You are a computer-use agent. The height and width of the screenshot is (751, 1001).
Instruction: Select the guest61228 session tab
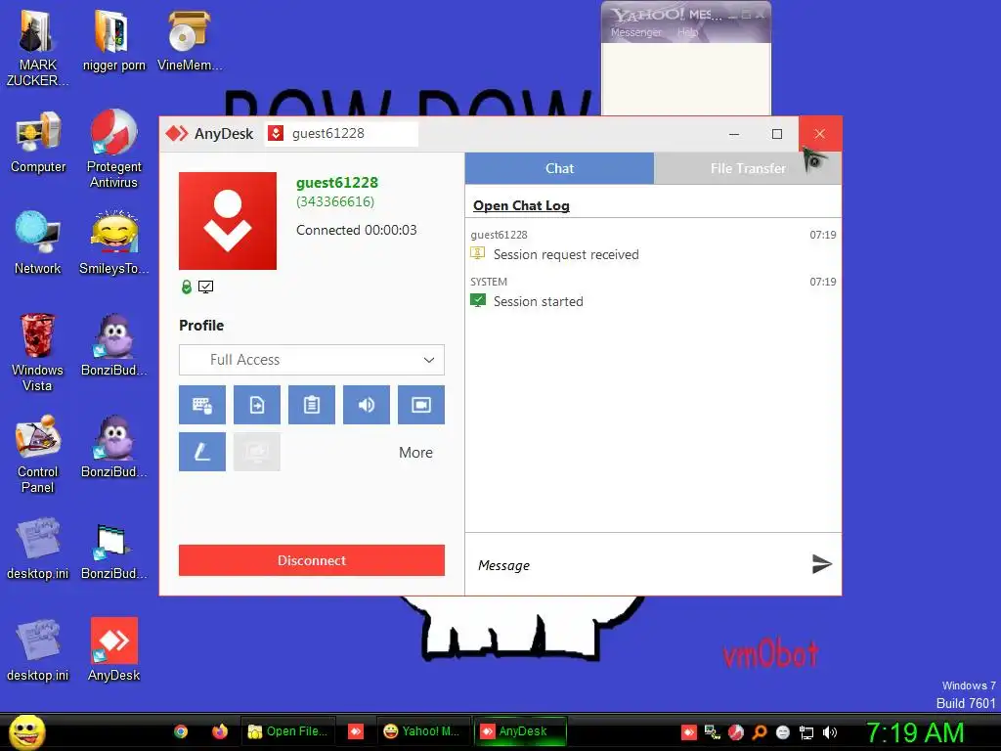[341, 133]
